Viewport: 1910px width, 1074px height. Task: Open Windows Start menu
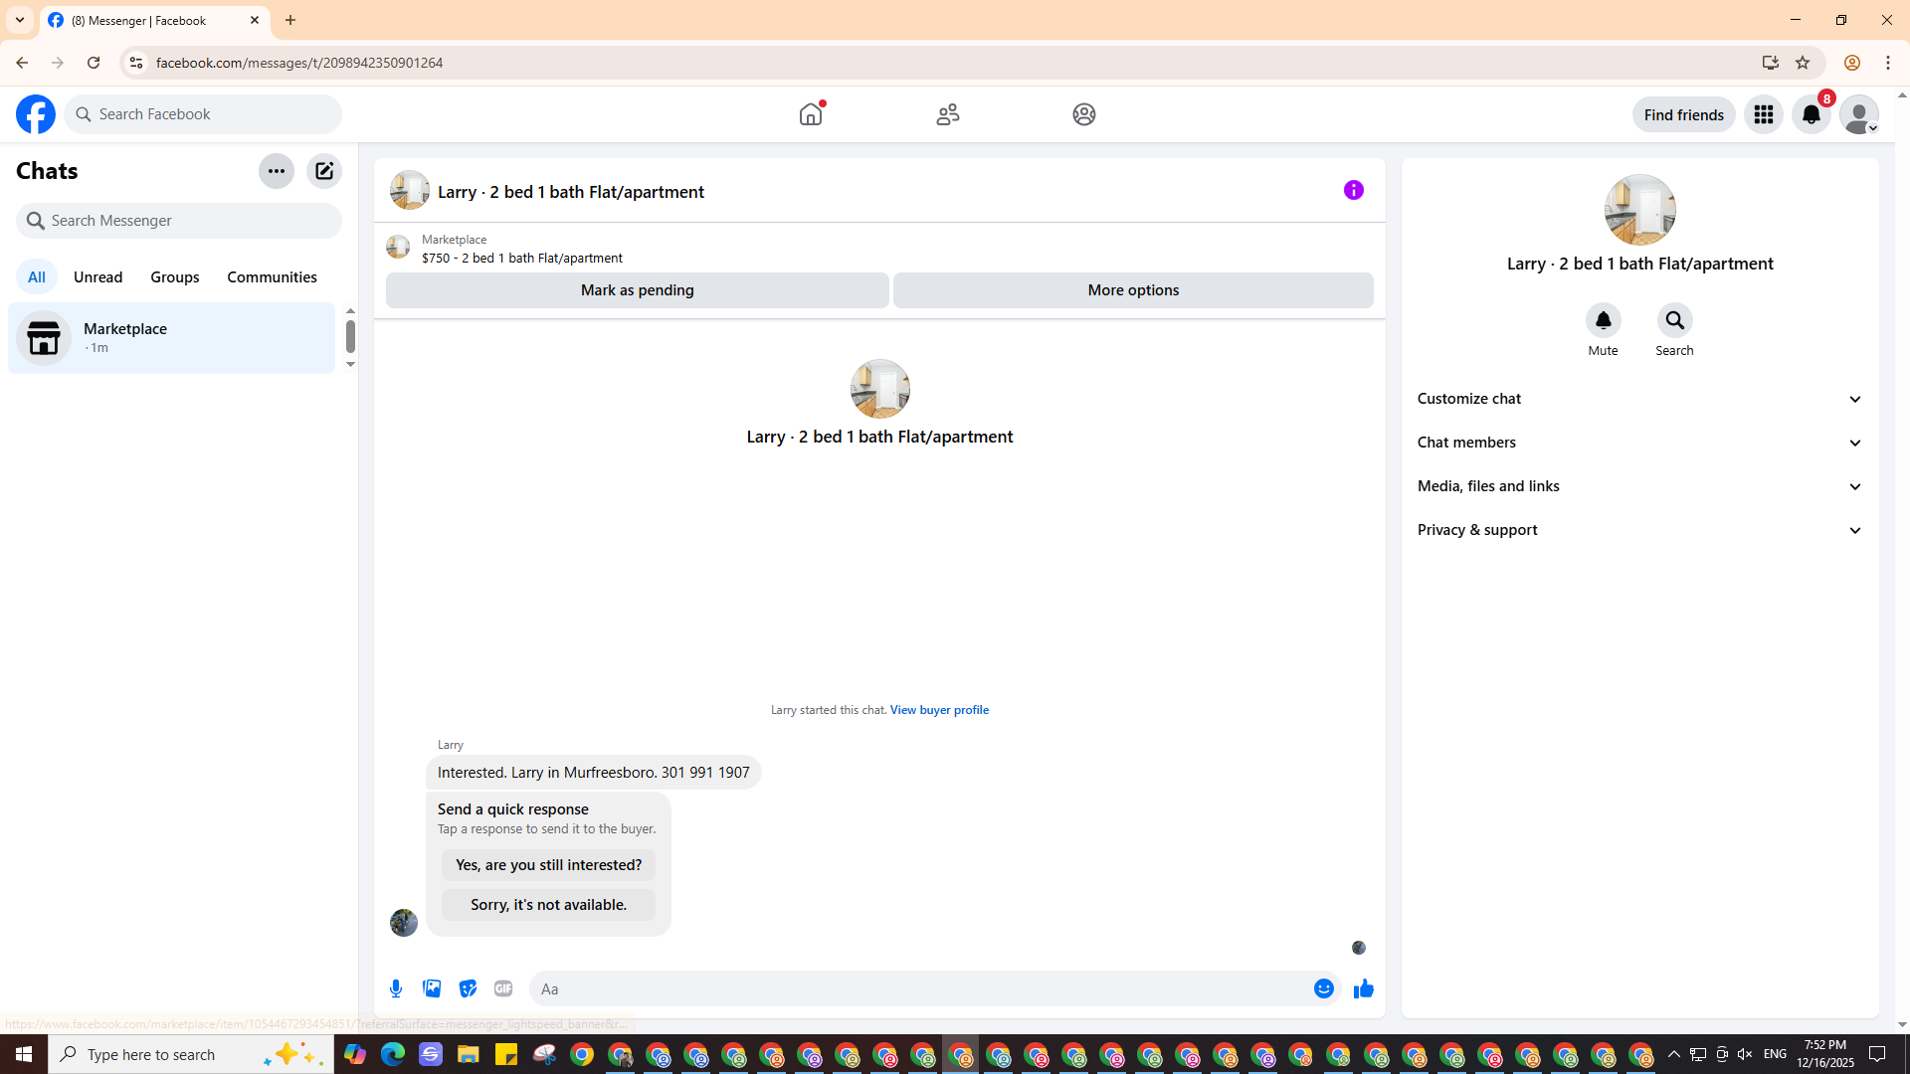point(24,1054)
